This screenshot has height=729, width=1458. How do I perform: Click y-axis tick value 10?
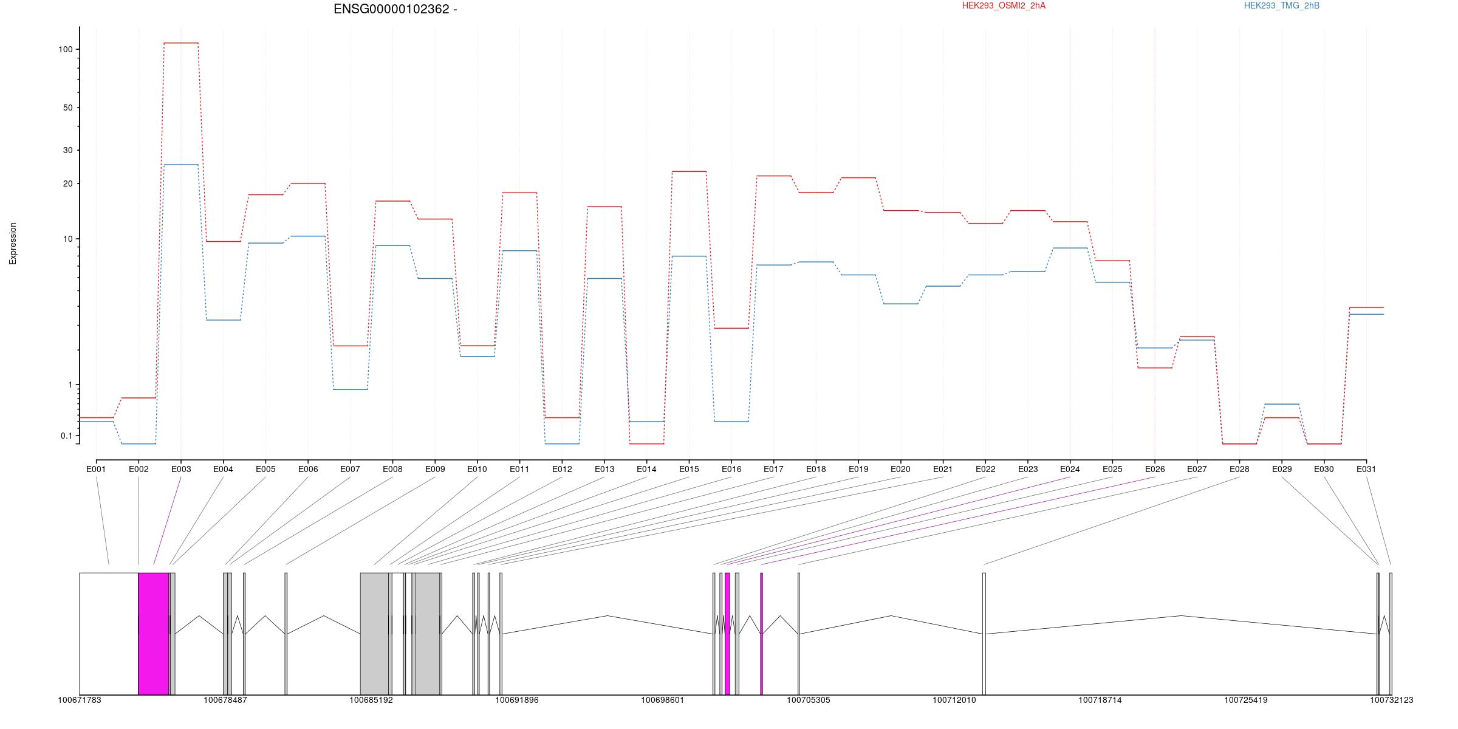click(67, 239)
